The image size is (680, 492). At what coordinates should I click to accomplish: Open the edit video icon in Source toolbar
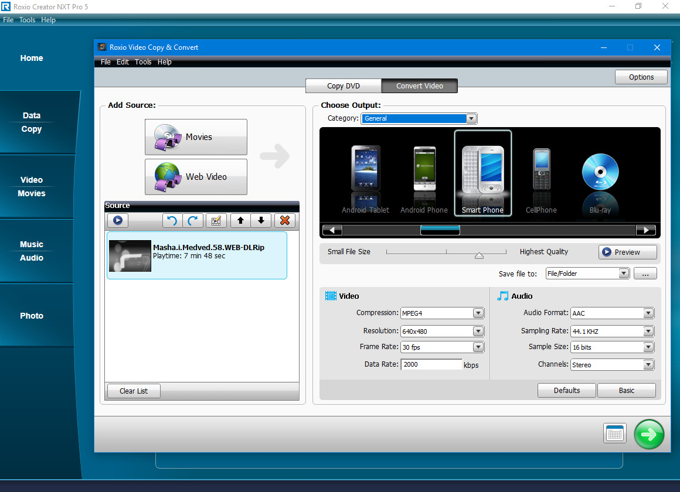216,221
